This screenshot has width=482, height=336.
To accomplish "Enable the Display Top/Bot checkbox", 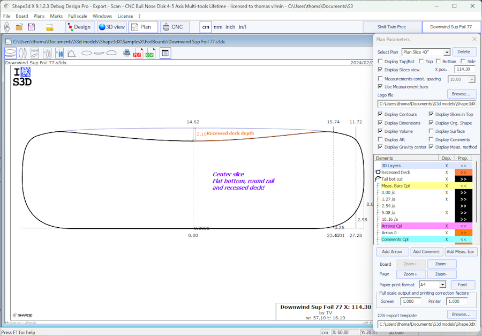I will (x=380, y=62).
